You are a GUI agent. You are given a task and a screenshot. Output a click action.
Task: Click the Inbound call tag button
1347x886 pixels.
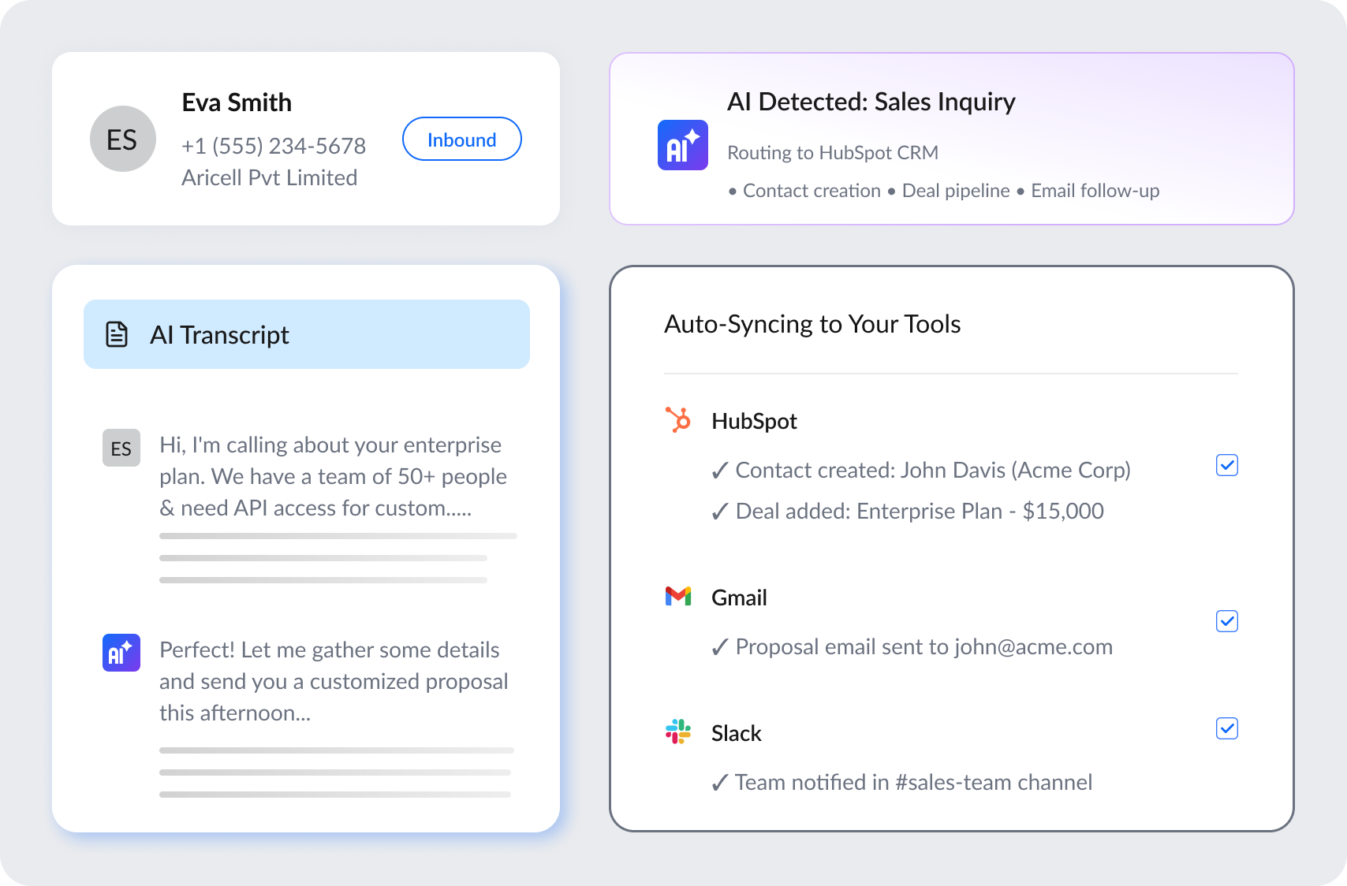[461, 140]
